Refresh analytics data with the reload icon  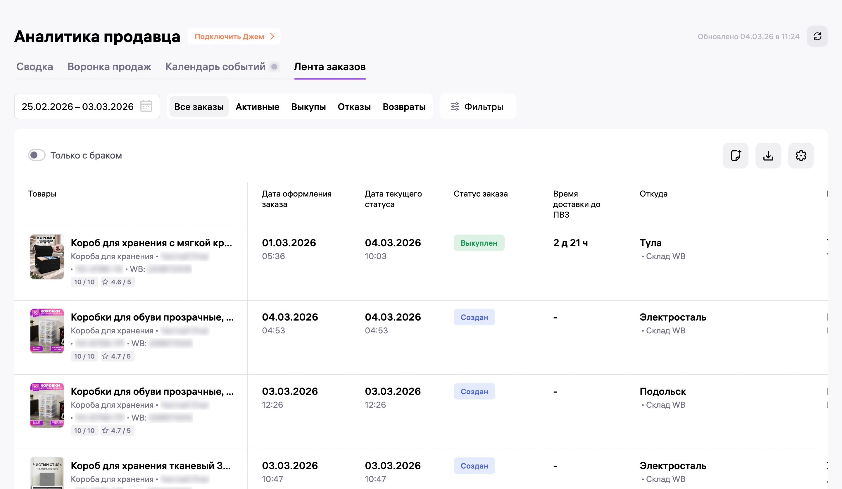[817, 37]
